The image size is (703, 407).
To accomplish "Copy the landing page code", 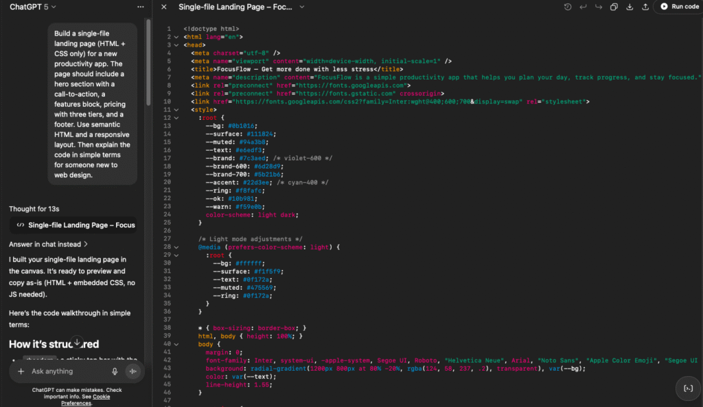I will pos(614,6).
